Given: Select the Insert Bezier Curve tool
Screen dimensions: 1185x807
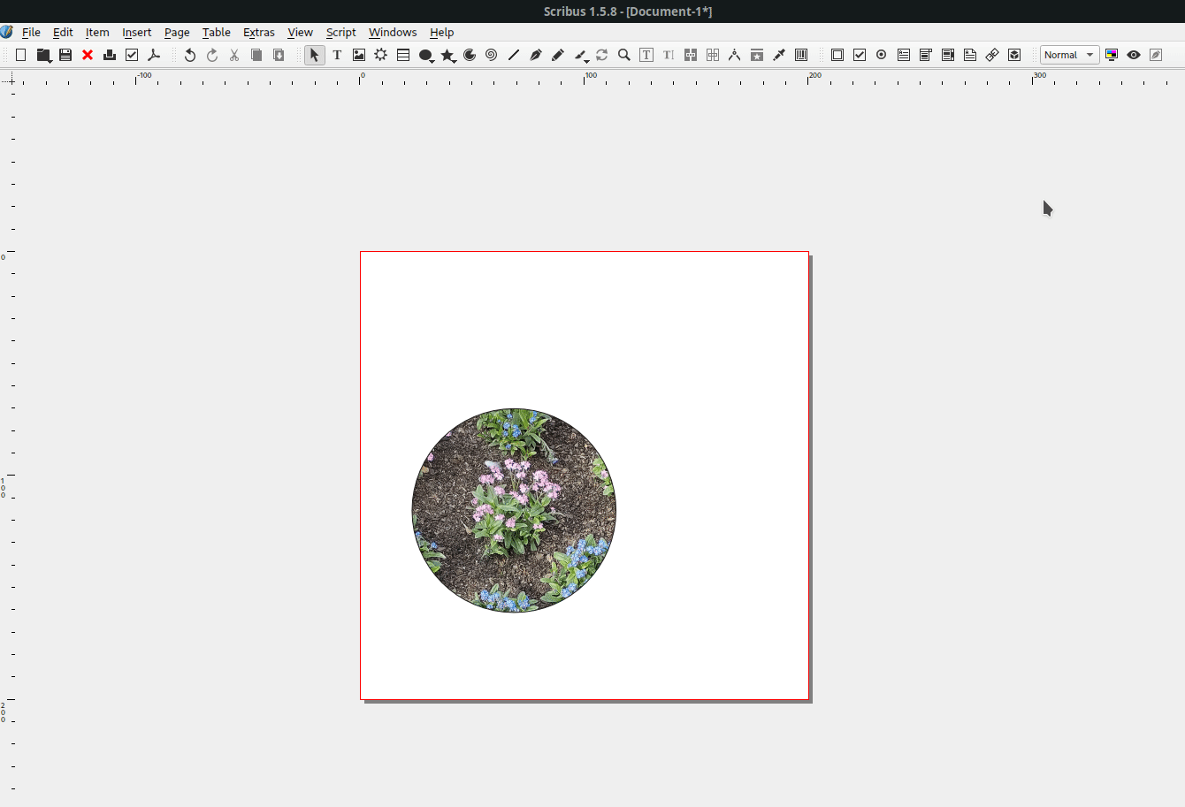Looking at the screenshot, I should 535,54.
